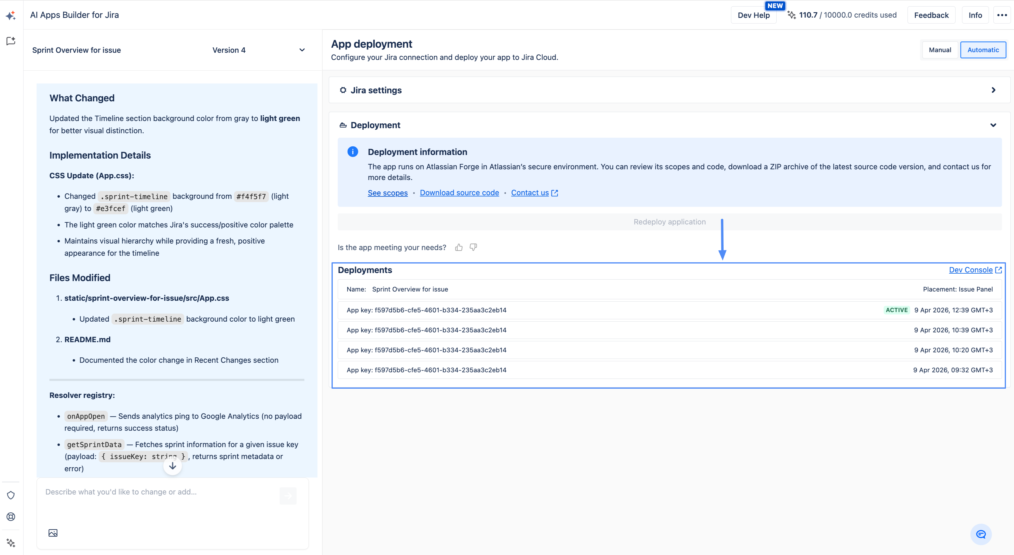Switch deployment mode to Manual
1014x555 pixels.
click(939, 50)
